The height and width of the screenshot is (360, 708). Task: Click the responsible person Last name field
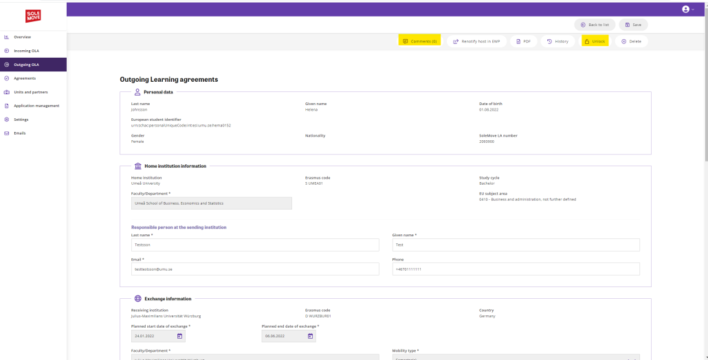254,245
